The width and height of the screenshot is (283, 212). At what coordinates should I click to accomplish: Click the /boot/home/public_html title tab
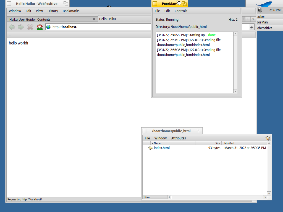(171, 131)
